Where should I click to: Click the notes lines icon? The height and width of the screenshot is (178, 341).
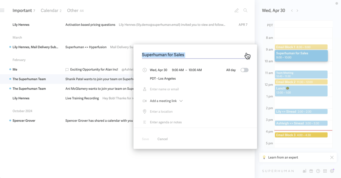[x=145, y=122]
